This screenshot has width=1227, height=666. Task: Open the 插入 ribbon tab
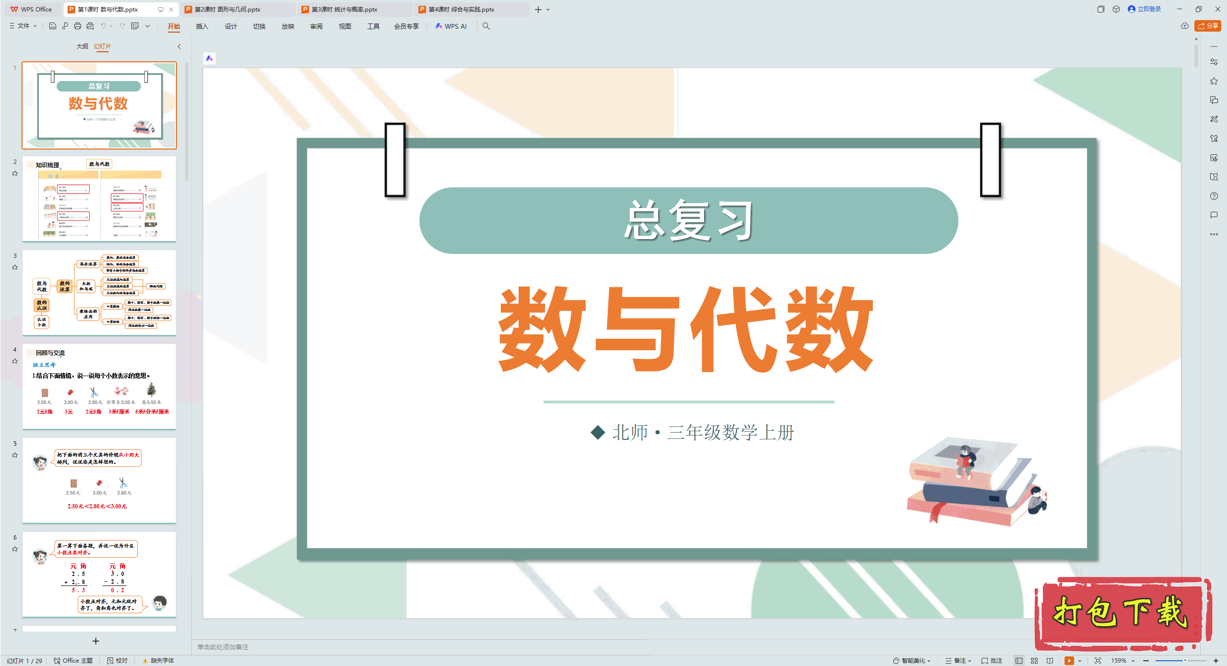coord(202,26)
